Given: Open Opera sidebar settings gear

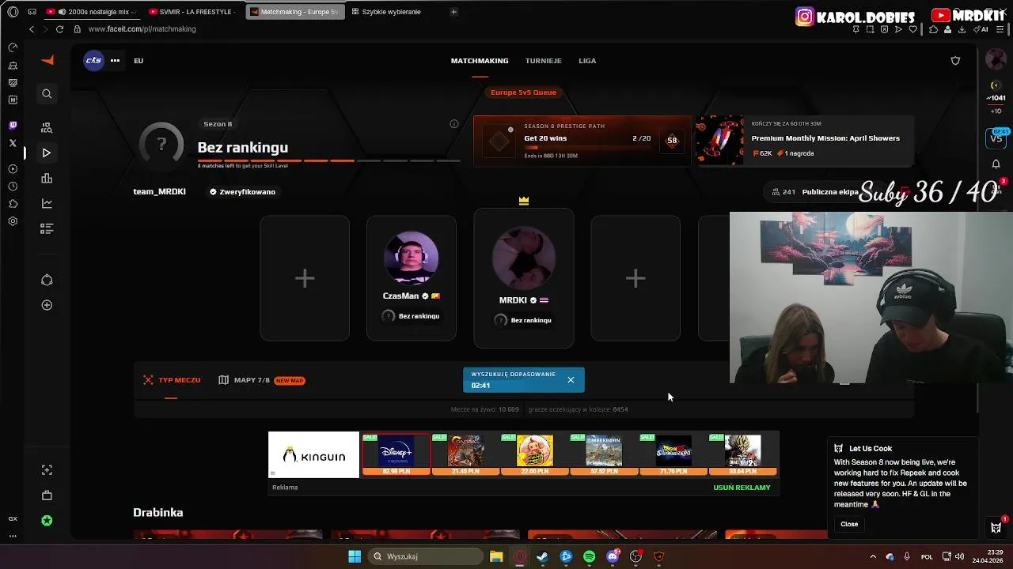Looking at the screenshot, I should point(13,221).
